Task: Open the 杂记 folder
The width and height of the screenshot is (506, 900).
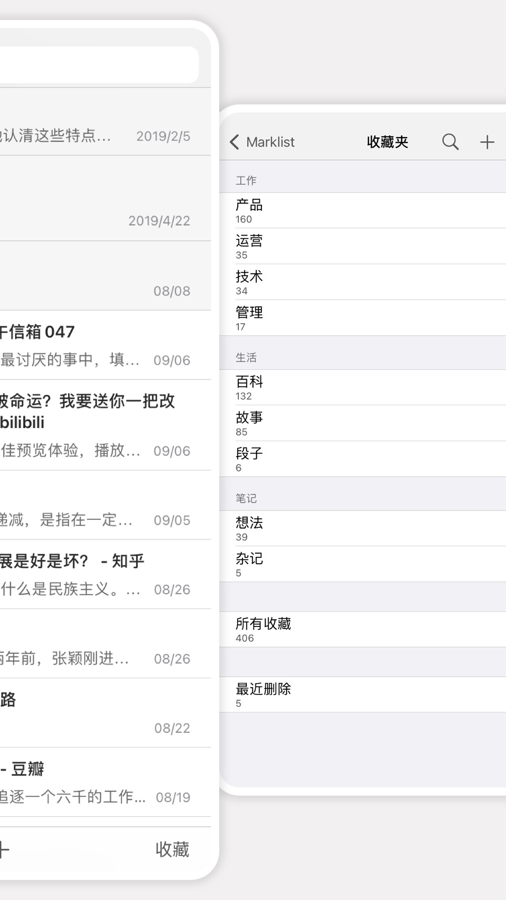Action: coord(363,564)
